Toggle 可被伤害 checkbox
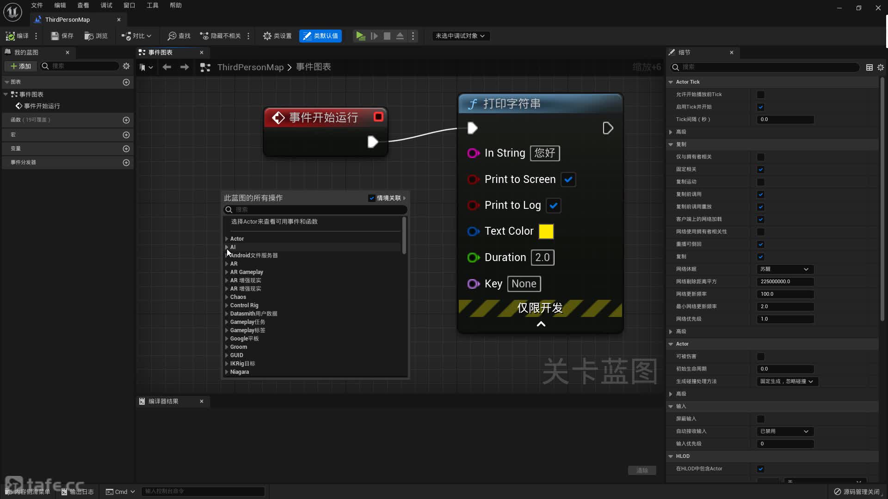The image size is (888, 499). pos(761,357)
